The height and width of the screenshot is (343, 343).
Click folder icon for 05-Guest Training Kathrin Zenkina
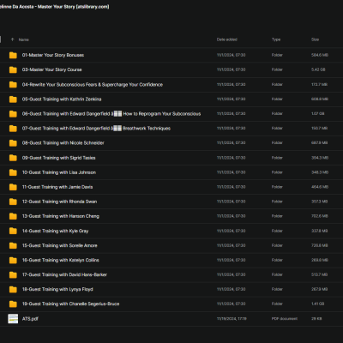point(13,99)
